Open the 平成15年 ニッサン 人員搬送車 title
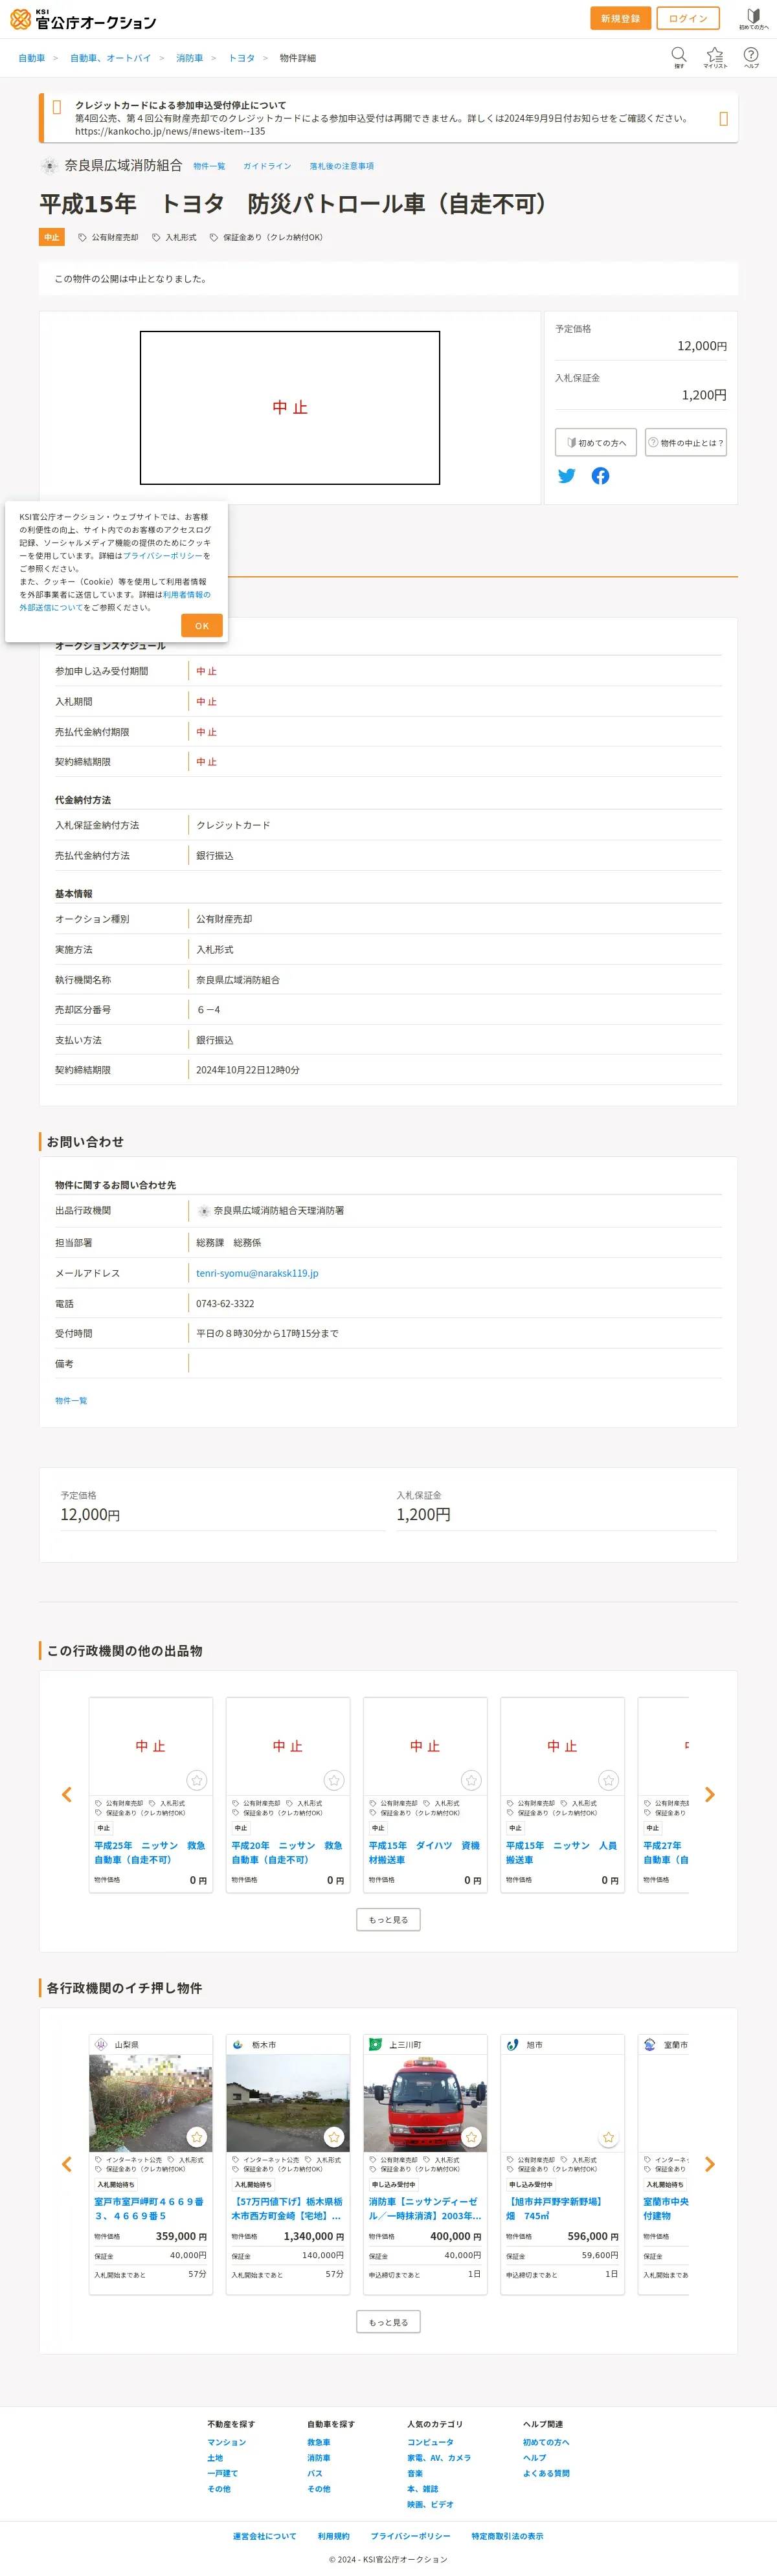777x2576 pixels. [562, 1852]
